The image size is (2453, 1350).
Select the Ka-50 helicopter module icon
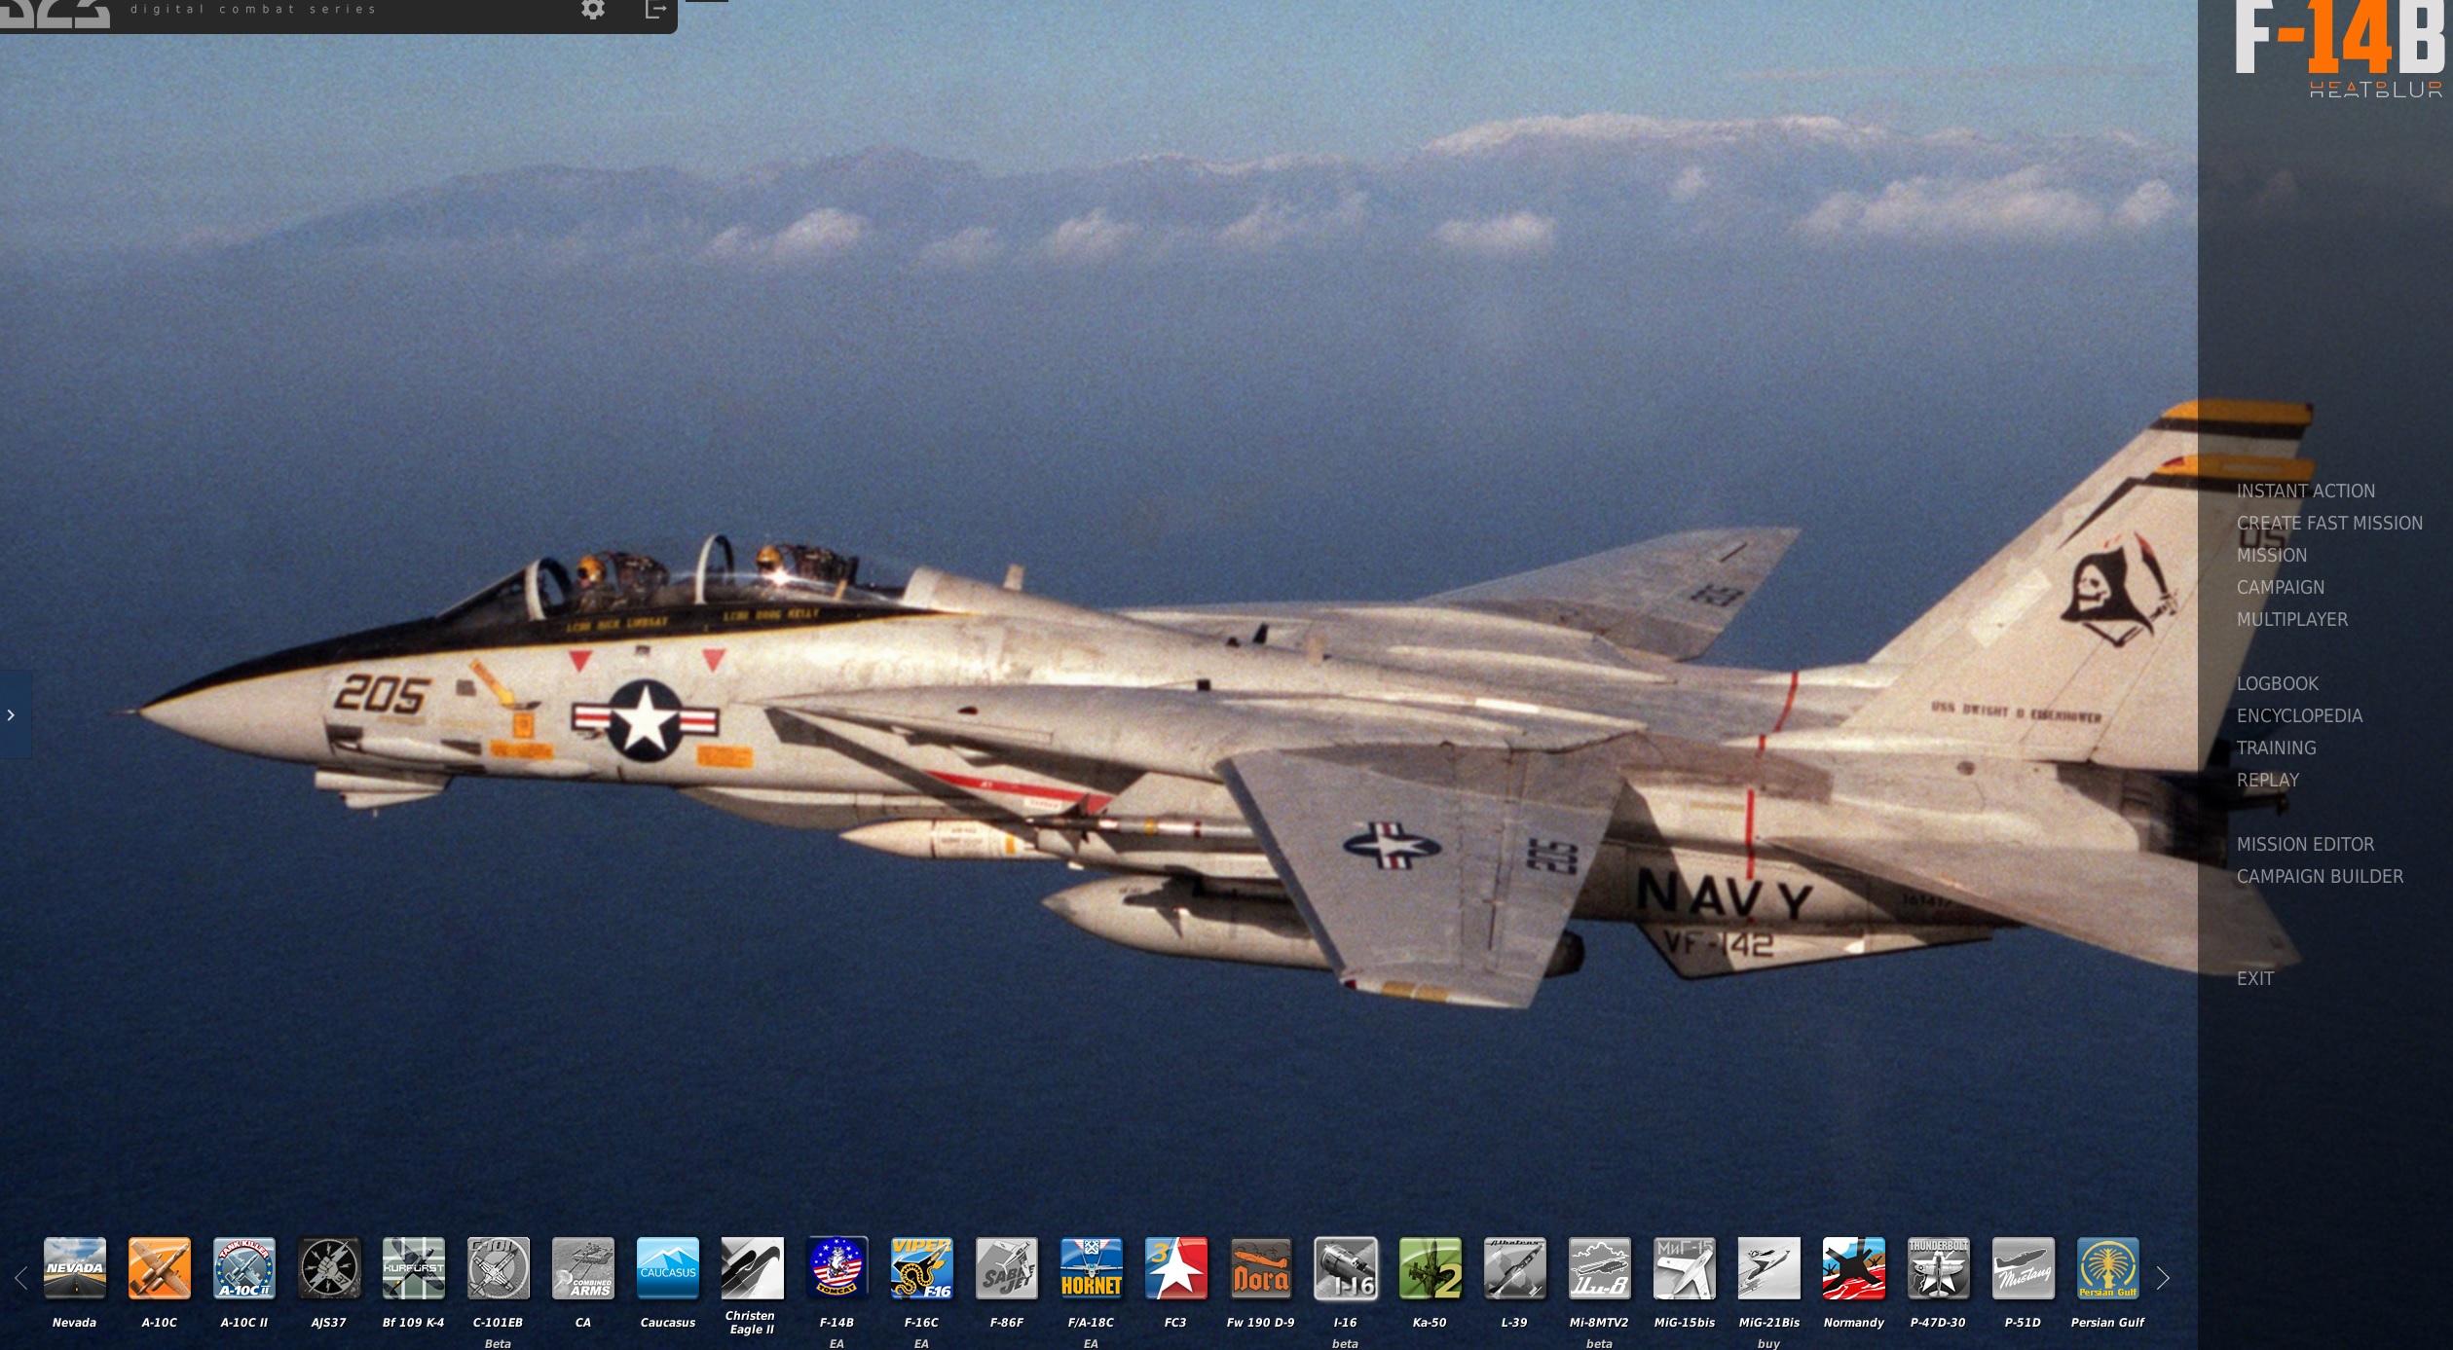1430,1267
